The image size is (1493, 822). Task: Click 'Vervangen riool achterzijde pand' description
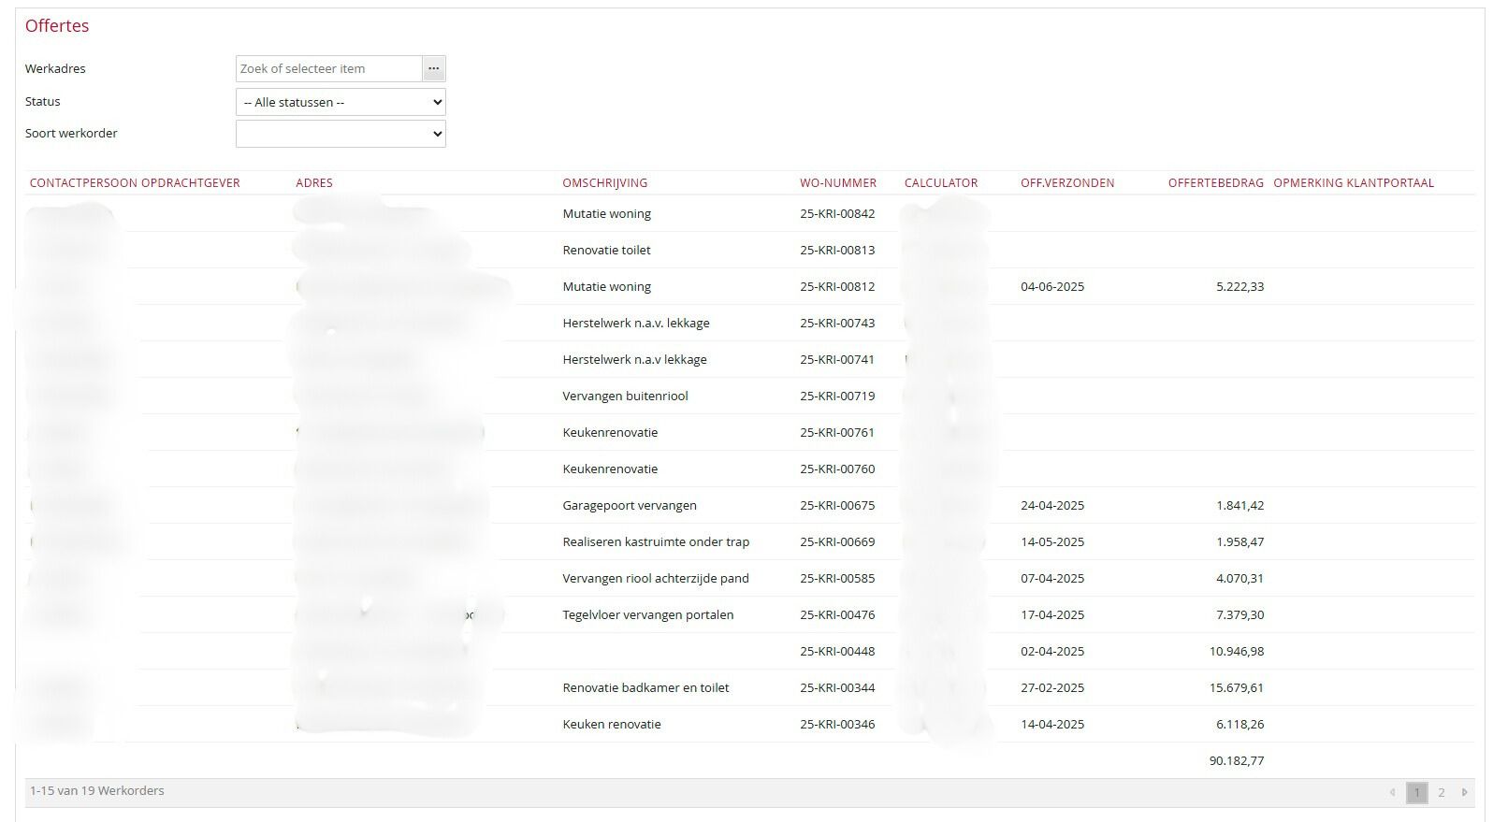[x=656, y=579]
